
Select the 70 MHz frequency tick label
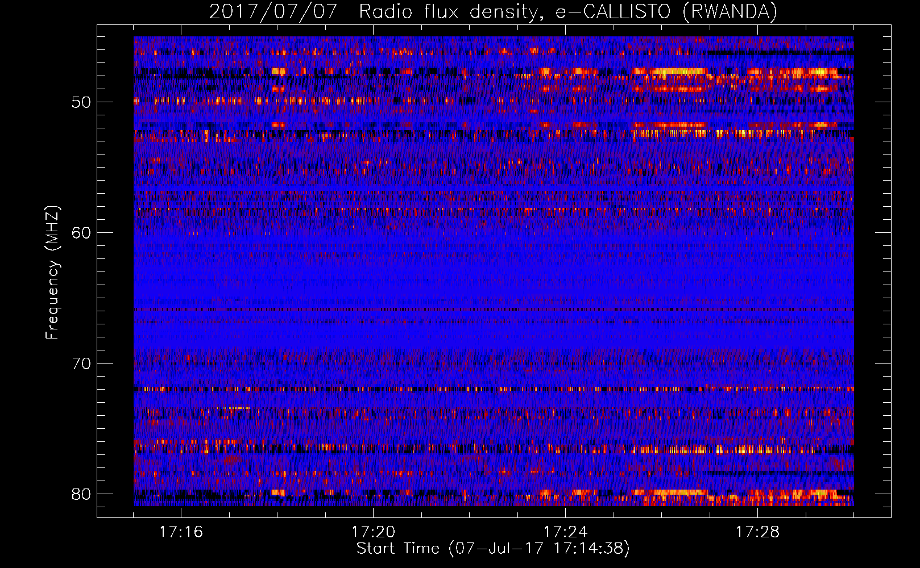(x=81, y=364)
